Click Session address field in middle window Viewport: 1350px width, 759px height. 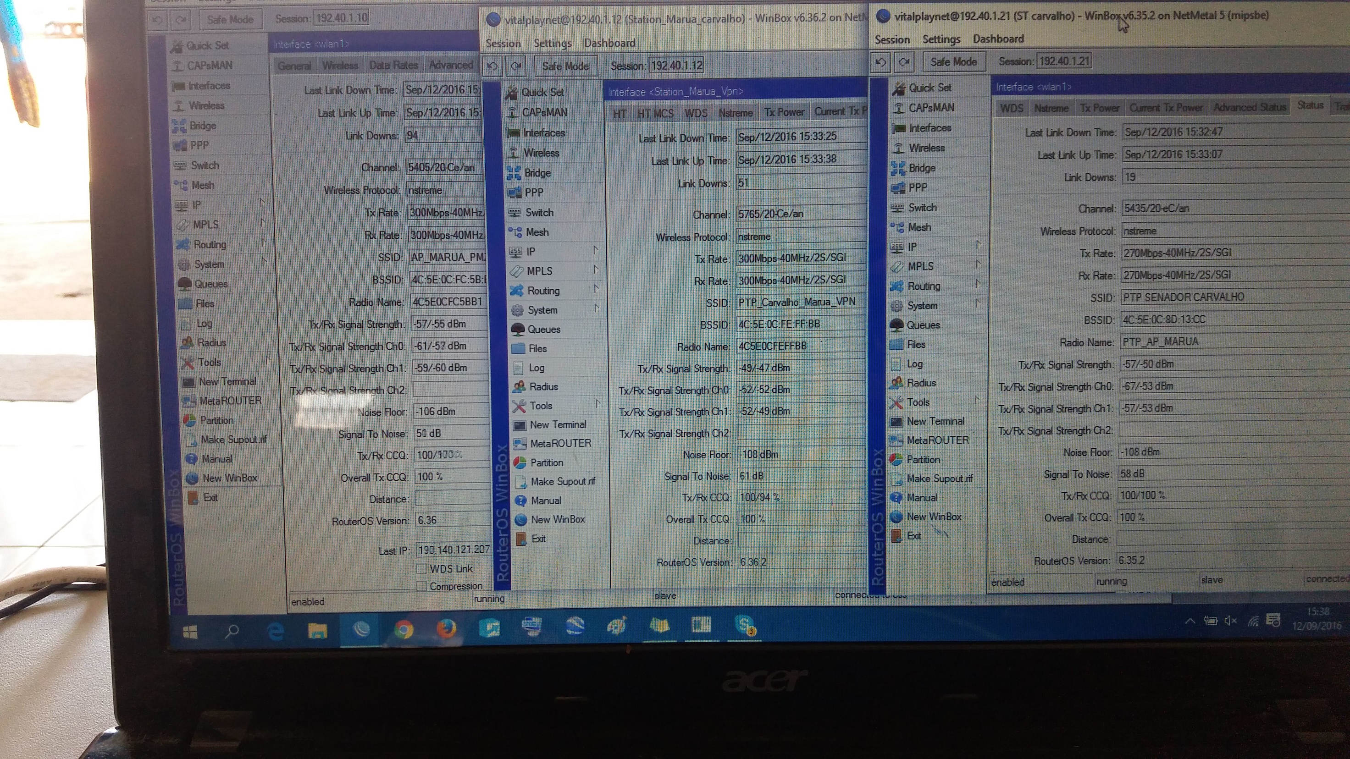pos(676,66)
